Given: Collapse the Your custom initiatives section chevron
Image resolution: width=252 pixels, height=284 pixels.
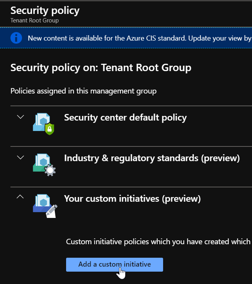Looking at the screenshot, I should (21, 197).
